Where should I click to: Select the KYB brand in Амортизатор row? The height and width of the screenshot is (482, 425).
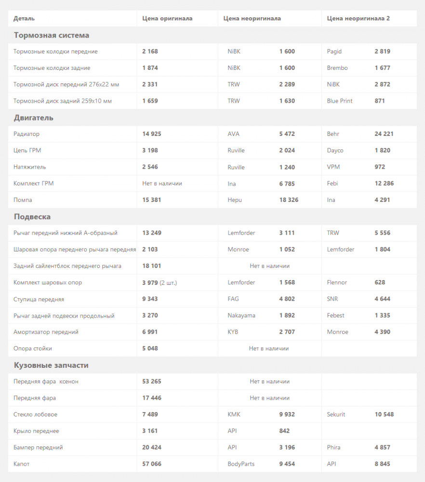233,332
